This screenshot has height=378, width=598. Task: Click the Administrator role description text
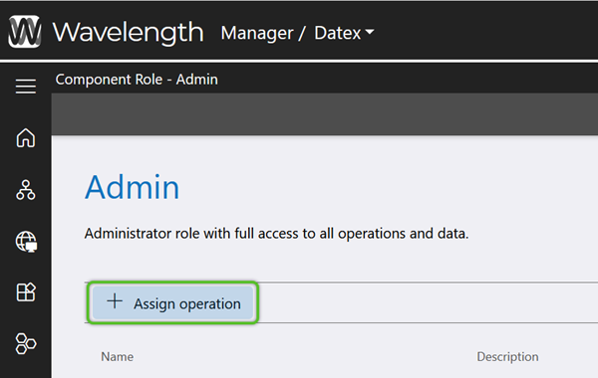click(x=276, y=234)
